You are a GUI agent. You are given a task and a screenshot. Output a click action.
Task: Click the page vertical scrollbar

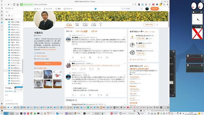(169, 19)
